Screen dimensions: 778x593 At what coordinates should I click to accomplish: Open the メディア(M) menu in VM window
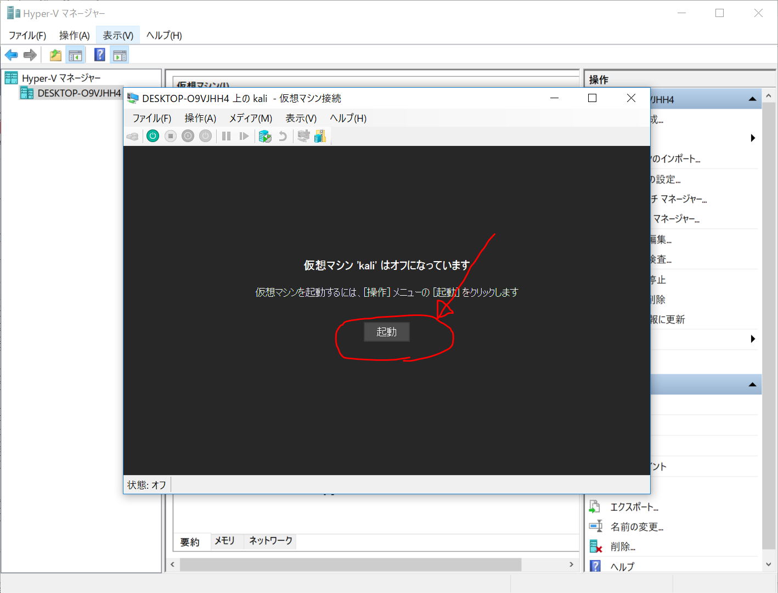point(250,118)
